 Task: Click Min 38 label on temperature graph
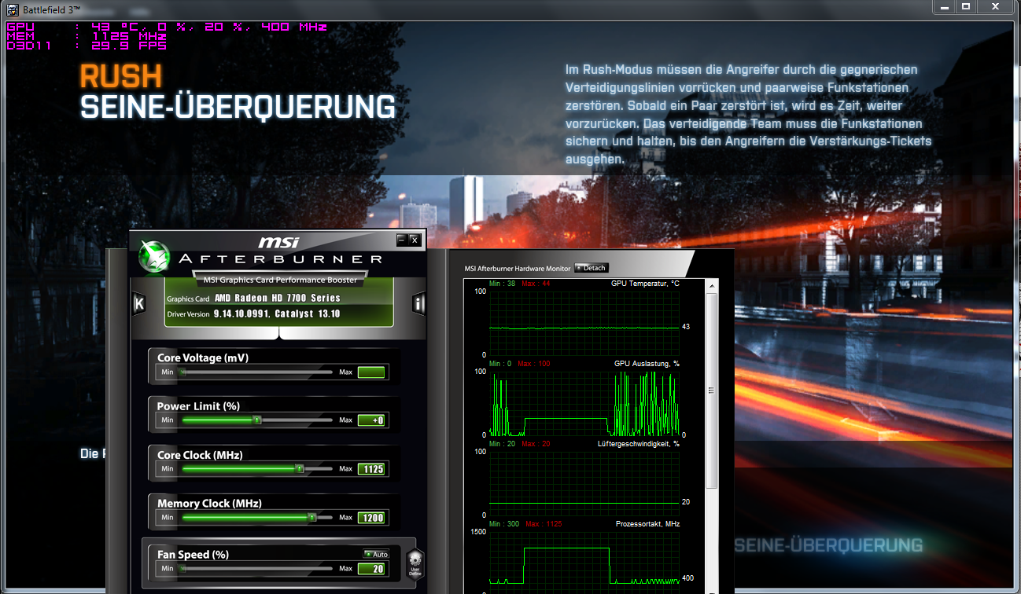502,284
